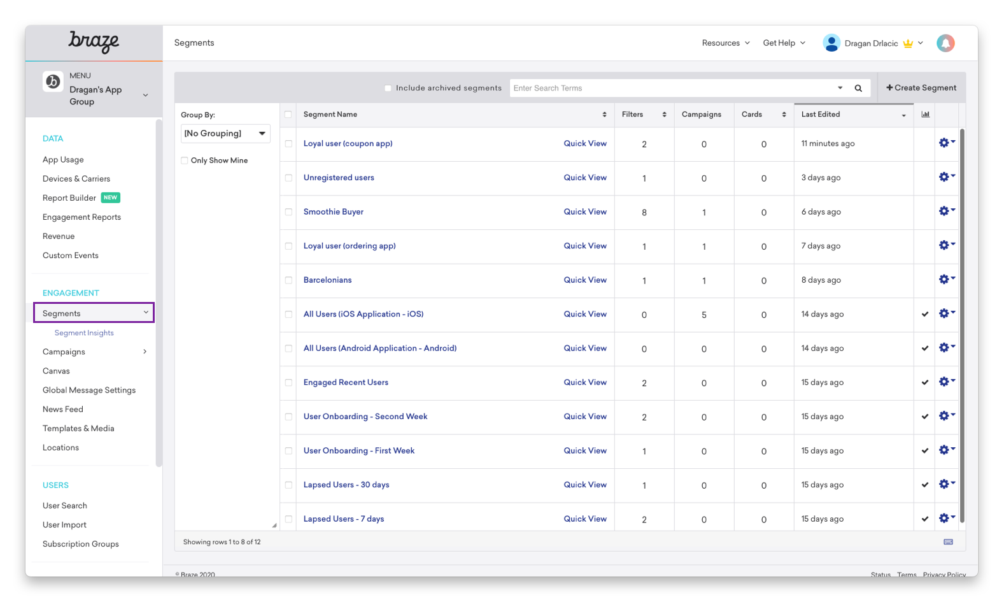1004x602 pixels.
Task: Sort by Filters column header
Action: point(644,115)
